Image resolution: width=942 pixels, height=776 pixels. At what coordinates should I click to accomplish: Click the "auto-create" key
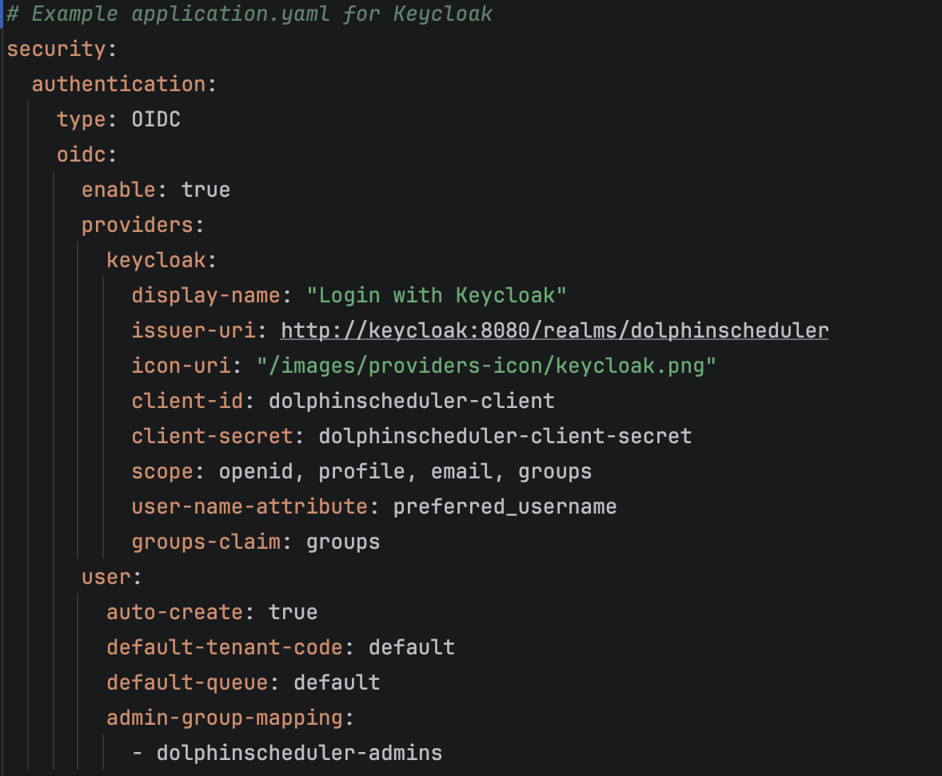pyautogui.click(x=174, y=612)
